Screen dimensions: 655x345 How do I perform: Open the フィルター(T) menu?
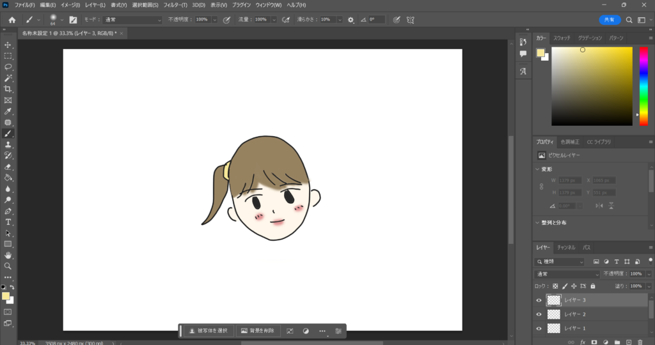pos(175,5)
